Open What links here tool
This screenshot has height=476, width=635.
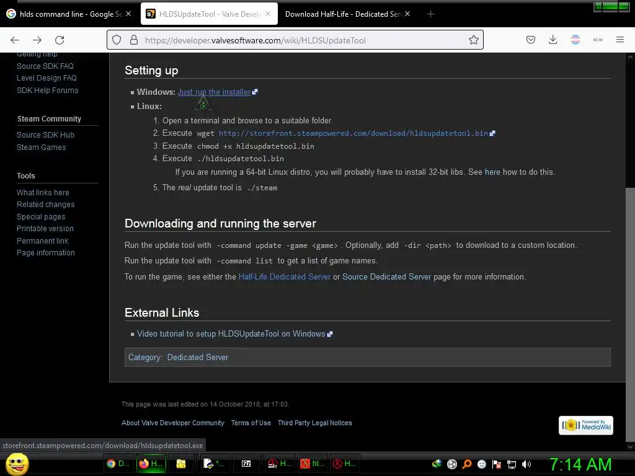click(43, 193)
